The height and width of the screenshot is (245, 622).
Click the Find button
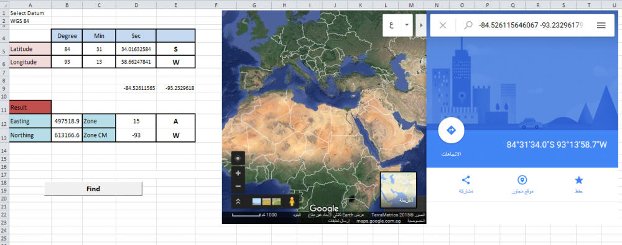93,189
